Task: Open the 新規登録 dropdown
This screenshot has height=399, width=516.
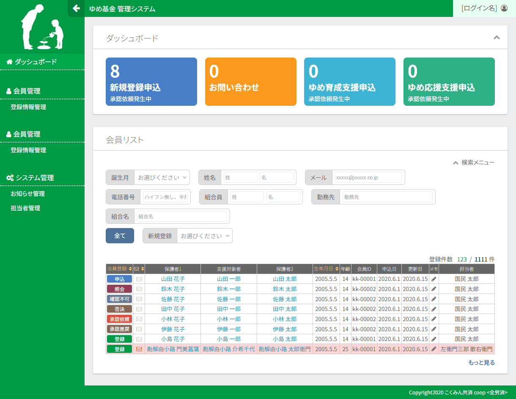Action: [205, 236]
